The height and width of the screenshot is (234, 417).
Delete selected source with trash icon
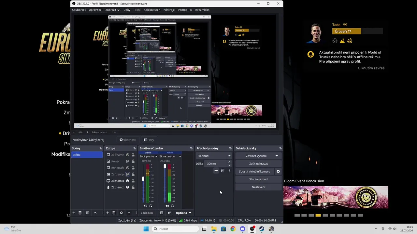(x=114, y=213)
